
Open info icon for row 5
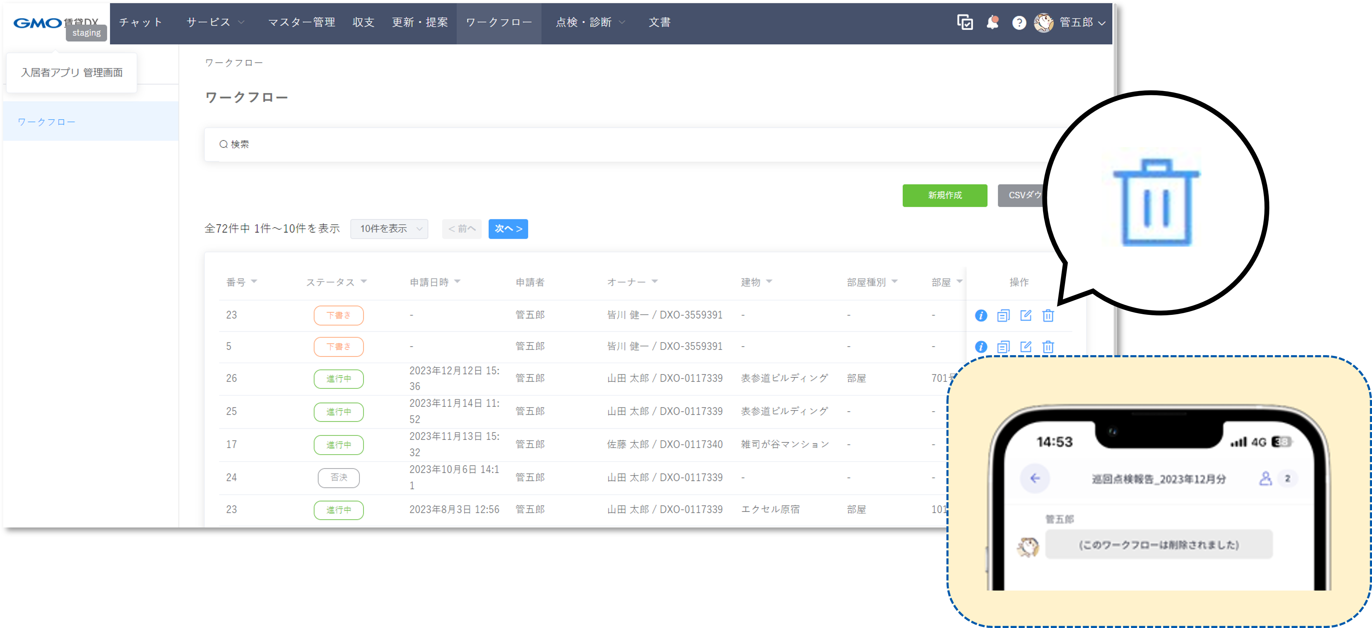pyautogui.click(x=980, y=347)
